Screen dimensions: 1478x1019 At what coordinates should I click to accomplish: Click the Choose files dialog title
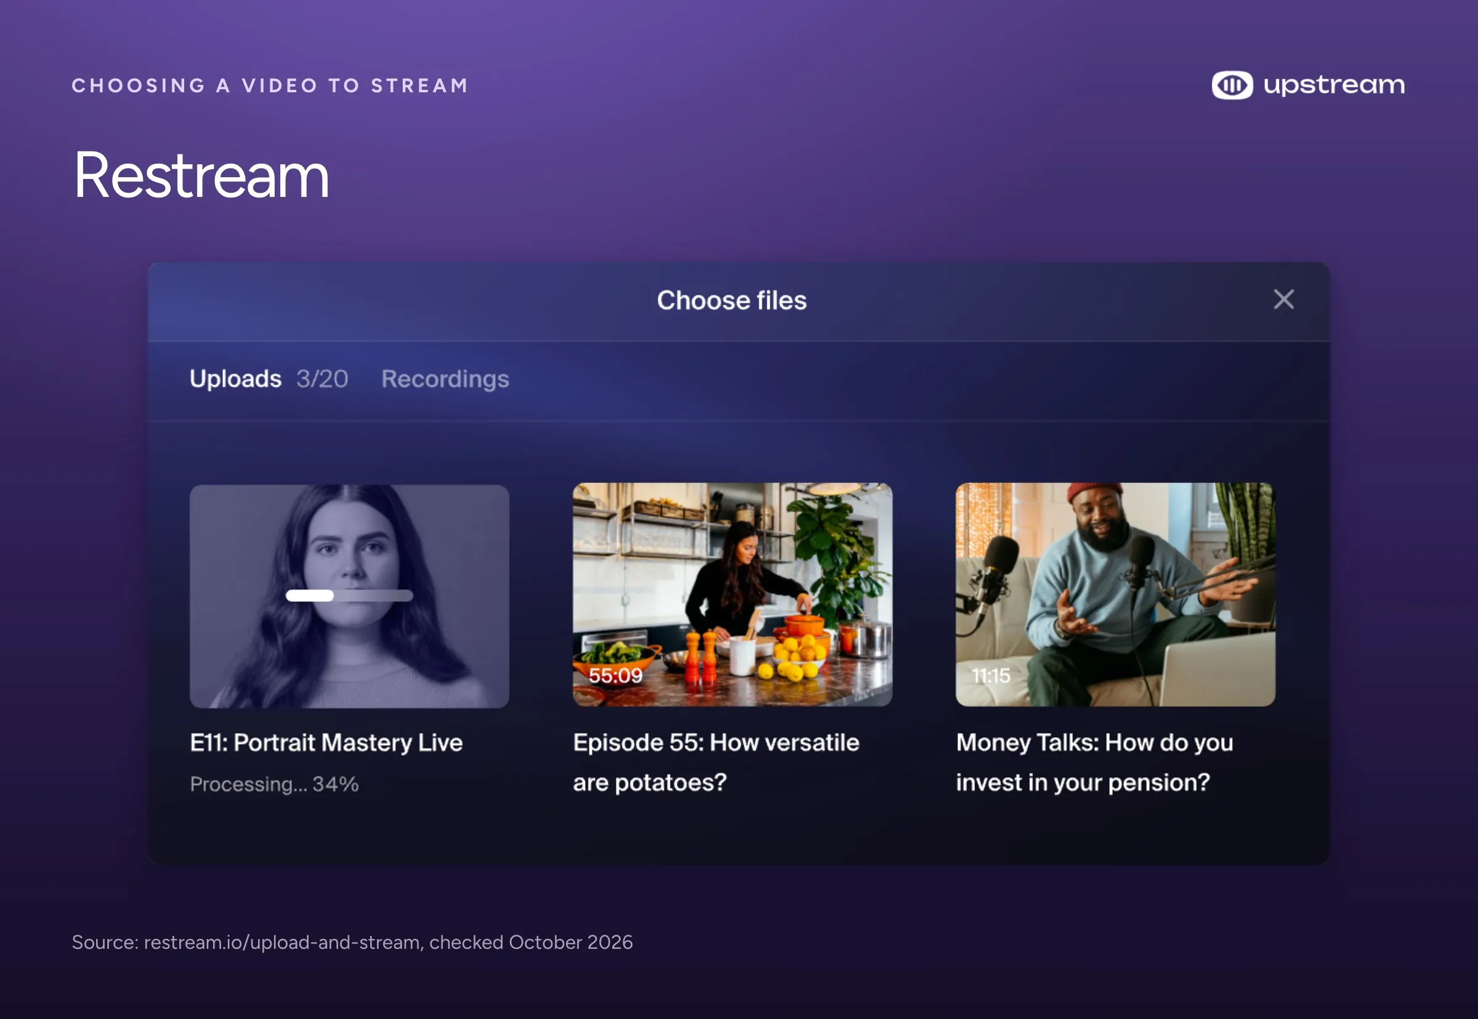pyautogui.click(x=732, y=300)
